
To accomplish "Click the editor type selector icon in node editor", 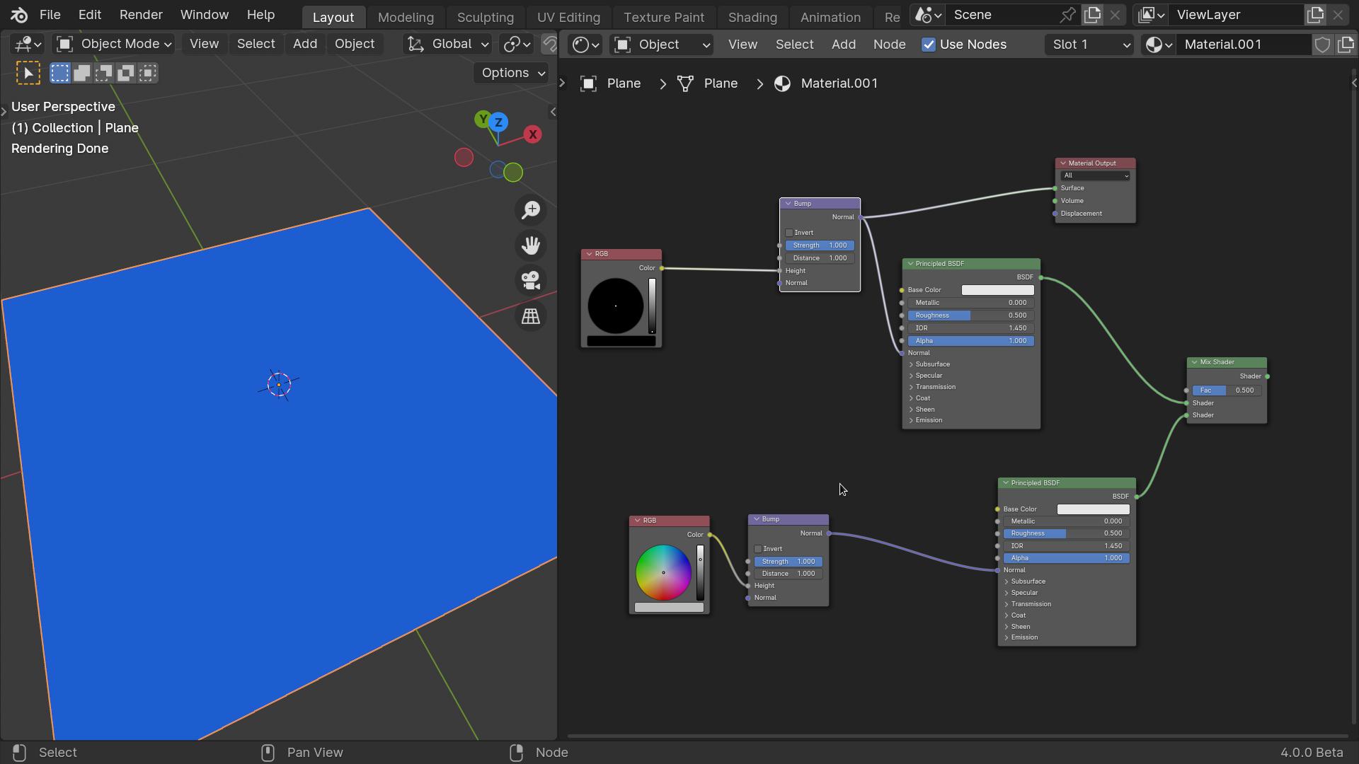I will click(x=583, y=44).
